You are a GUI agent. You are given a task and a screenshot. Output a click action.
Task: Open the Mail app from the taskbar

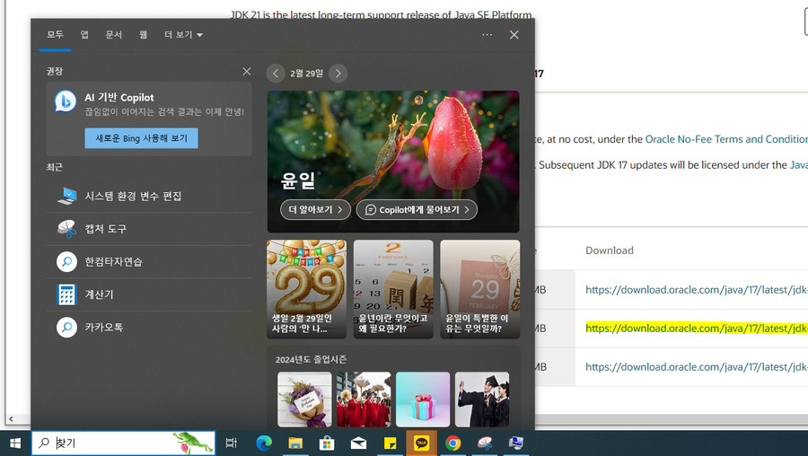coord(358,443)
